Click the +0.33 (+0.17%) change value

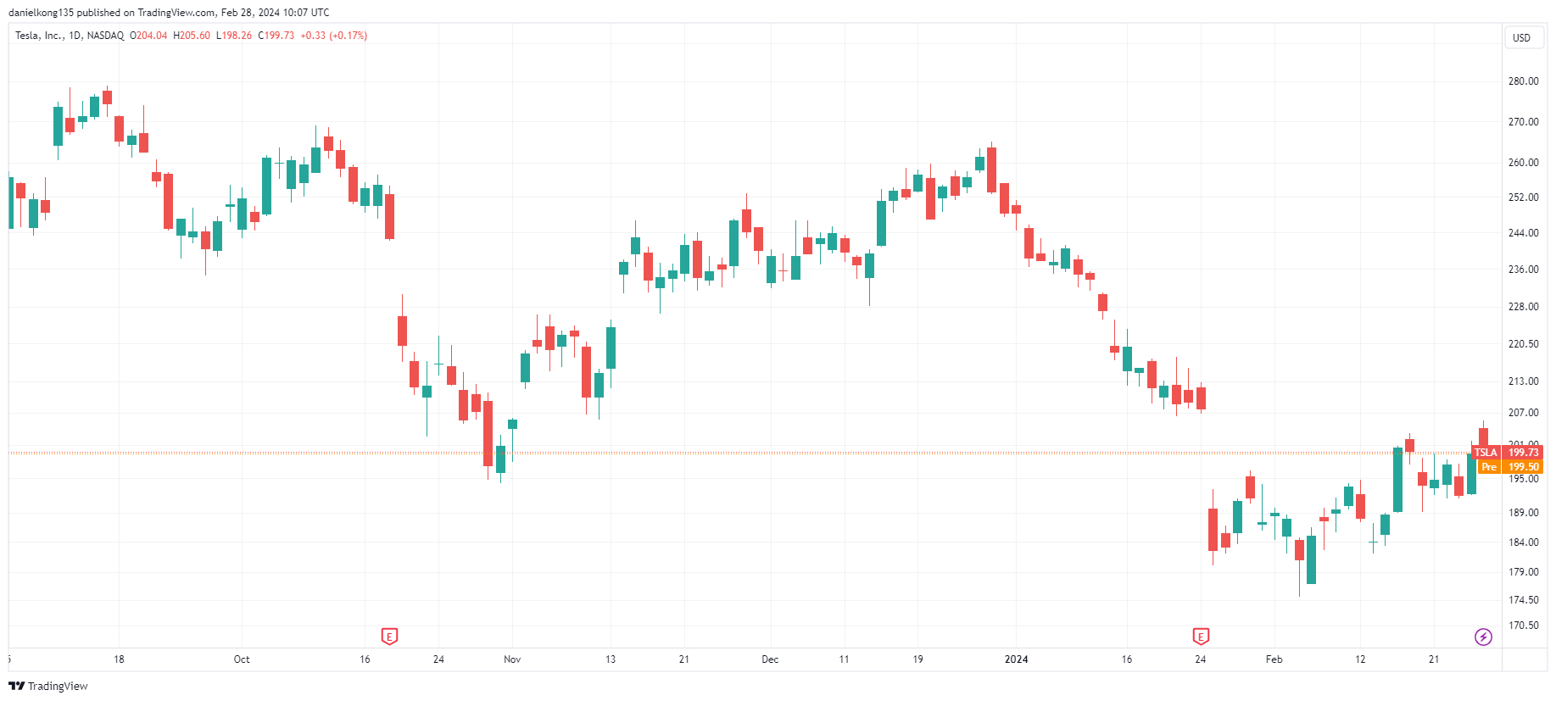[x=333, y=36]
